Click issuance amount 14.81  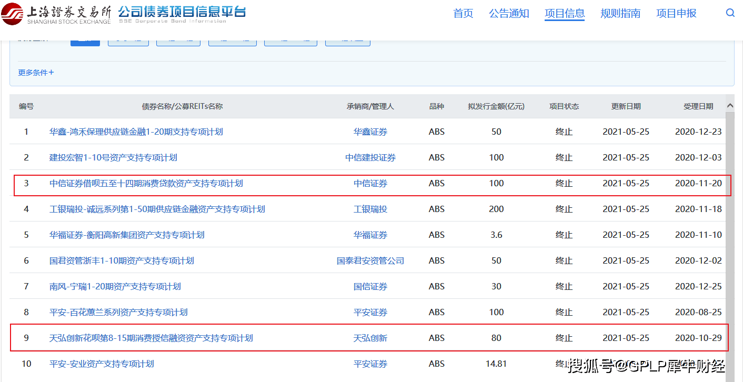tap(496, 364)
